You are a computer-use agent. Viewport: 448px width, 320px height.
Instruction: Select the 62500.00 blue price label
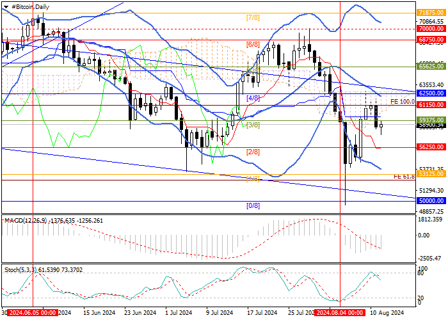(x=431, y=93)
